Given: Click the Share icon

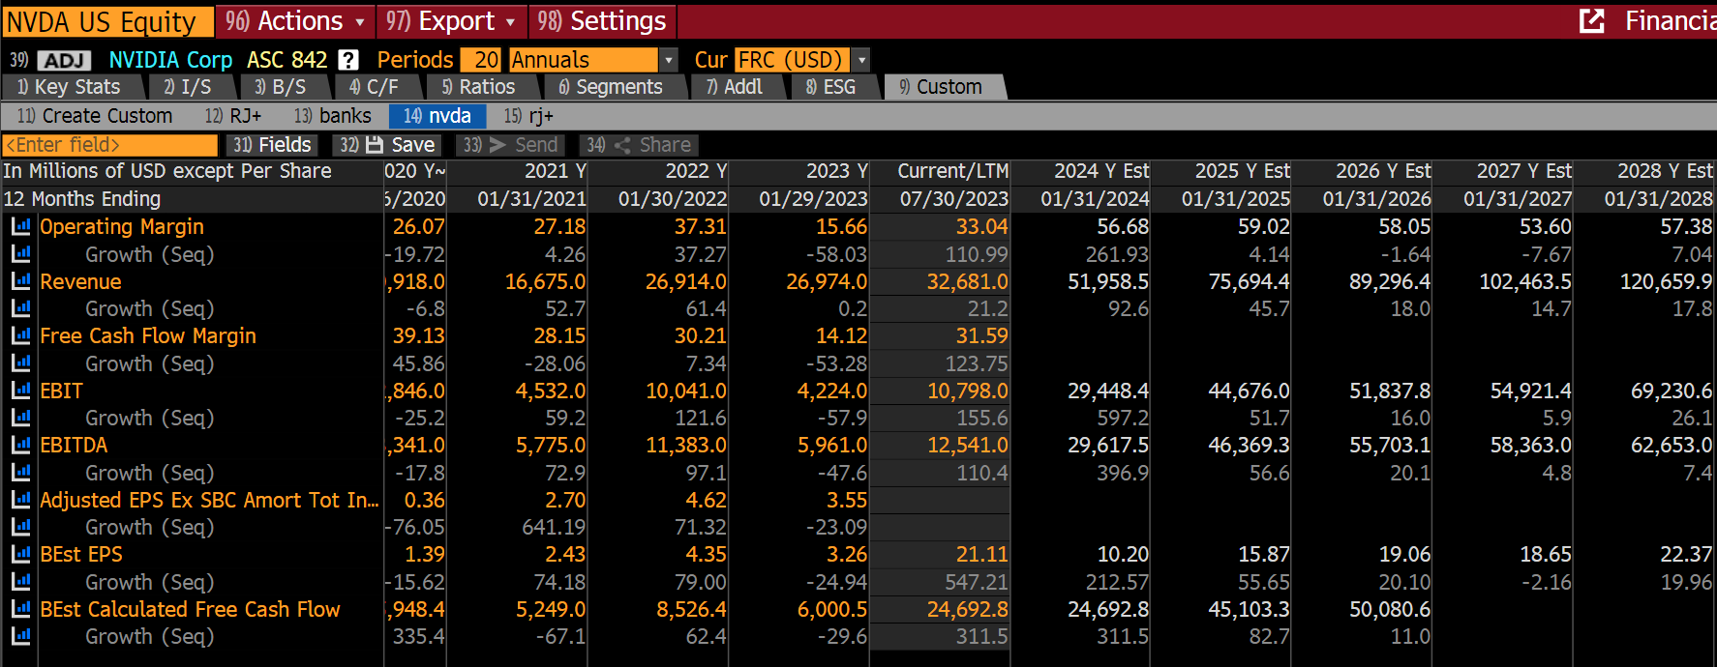Looking at the screenshot, I should coord(622,145).
